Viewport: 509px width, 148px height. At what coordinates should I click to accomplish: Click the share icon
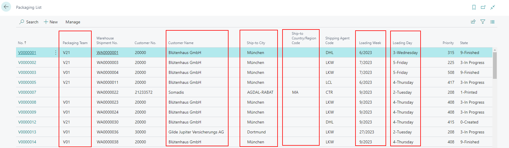[x=473, y=22]
